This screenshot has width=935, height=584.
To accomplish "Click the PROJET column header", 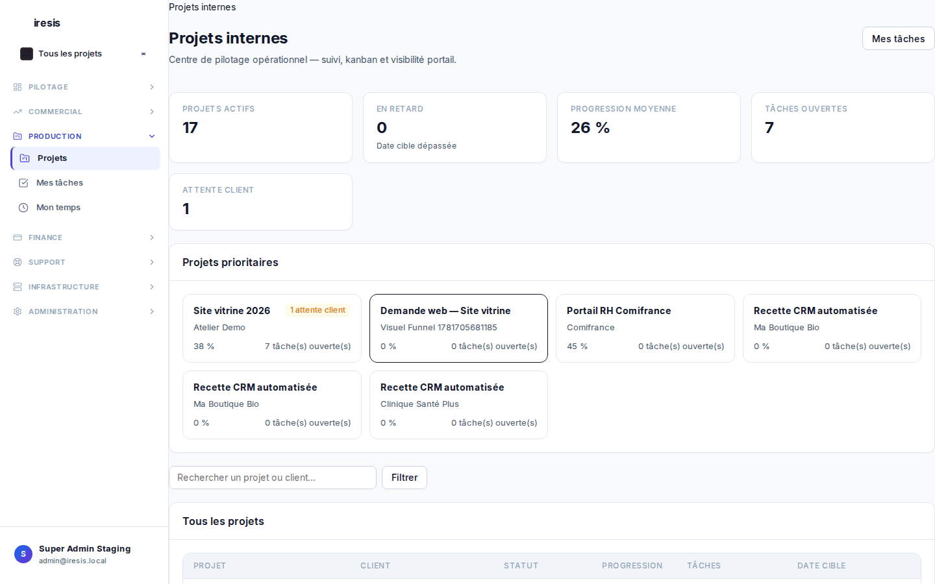I will point(210,566).
